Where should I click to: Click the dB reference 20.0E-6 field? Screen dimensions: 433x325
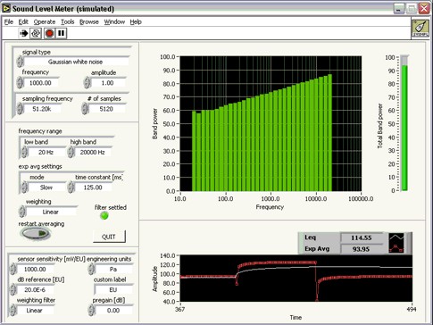tap(35, 289)
